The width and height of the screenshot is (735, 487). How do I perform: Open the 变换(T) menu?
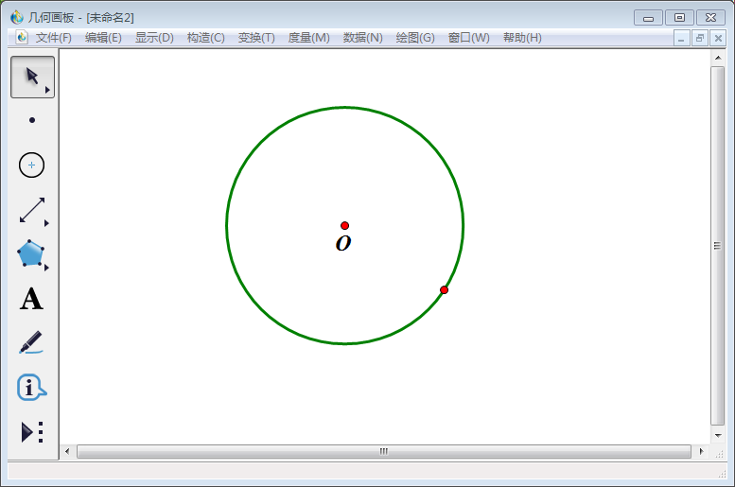click(x=256, y=38)
